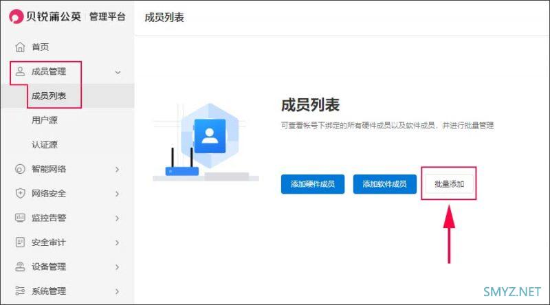
Task: Click the person icon beside 成员管理
Action: [19, 71]
